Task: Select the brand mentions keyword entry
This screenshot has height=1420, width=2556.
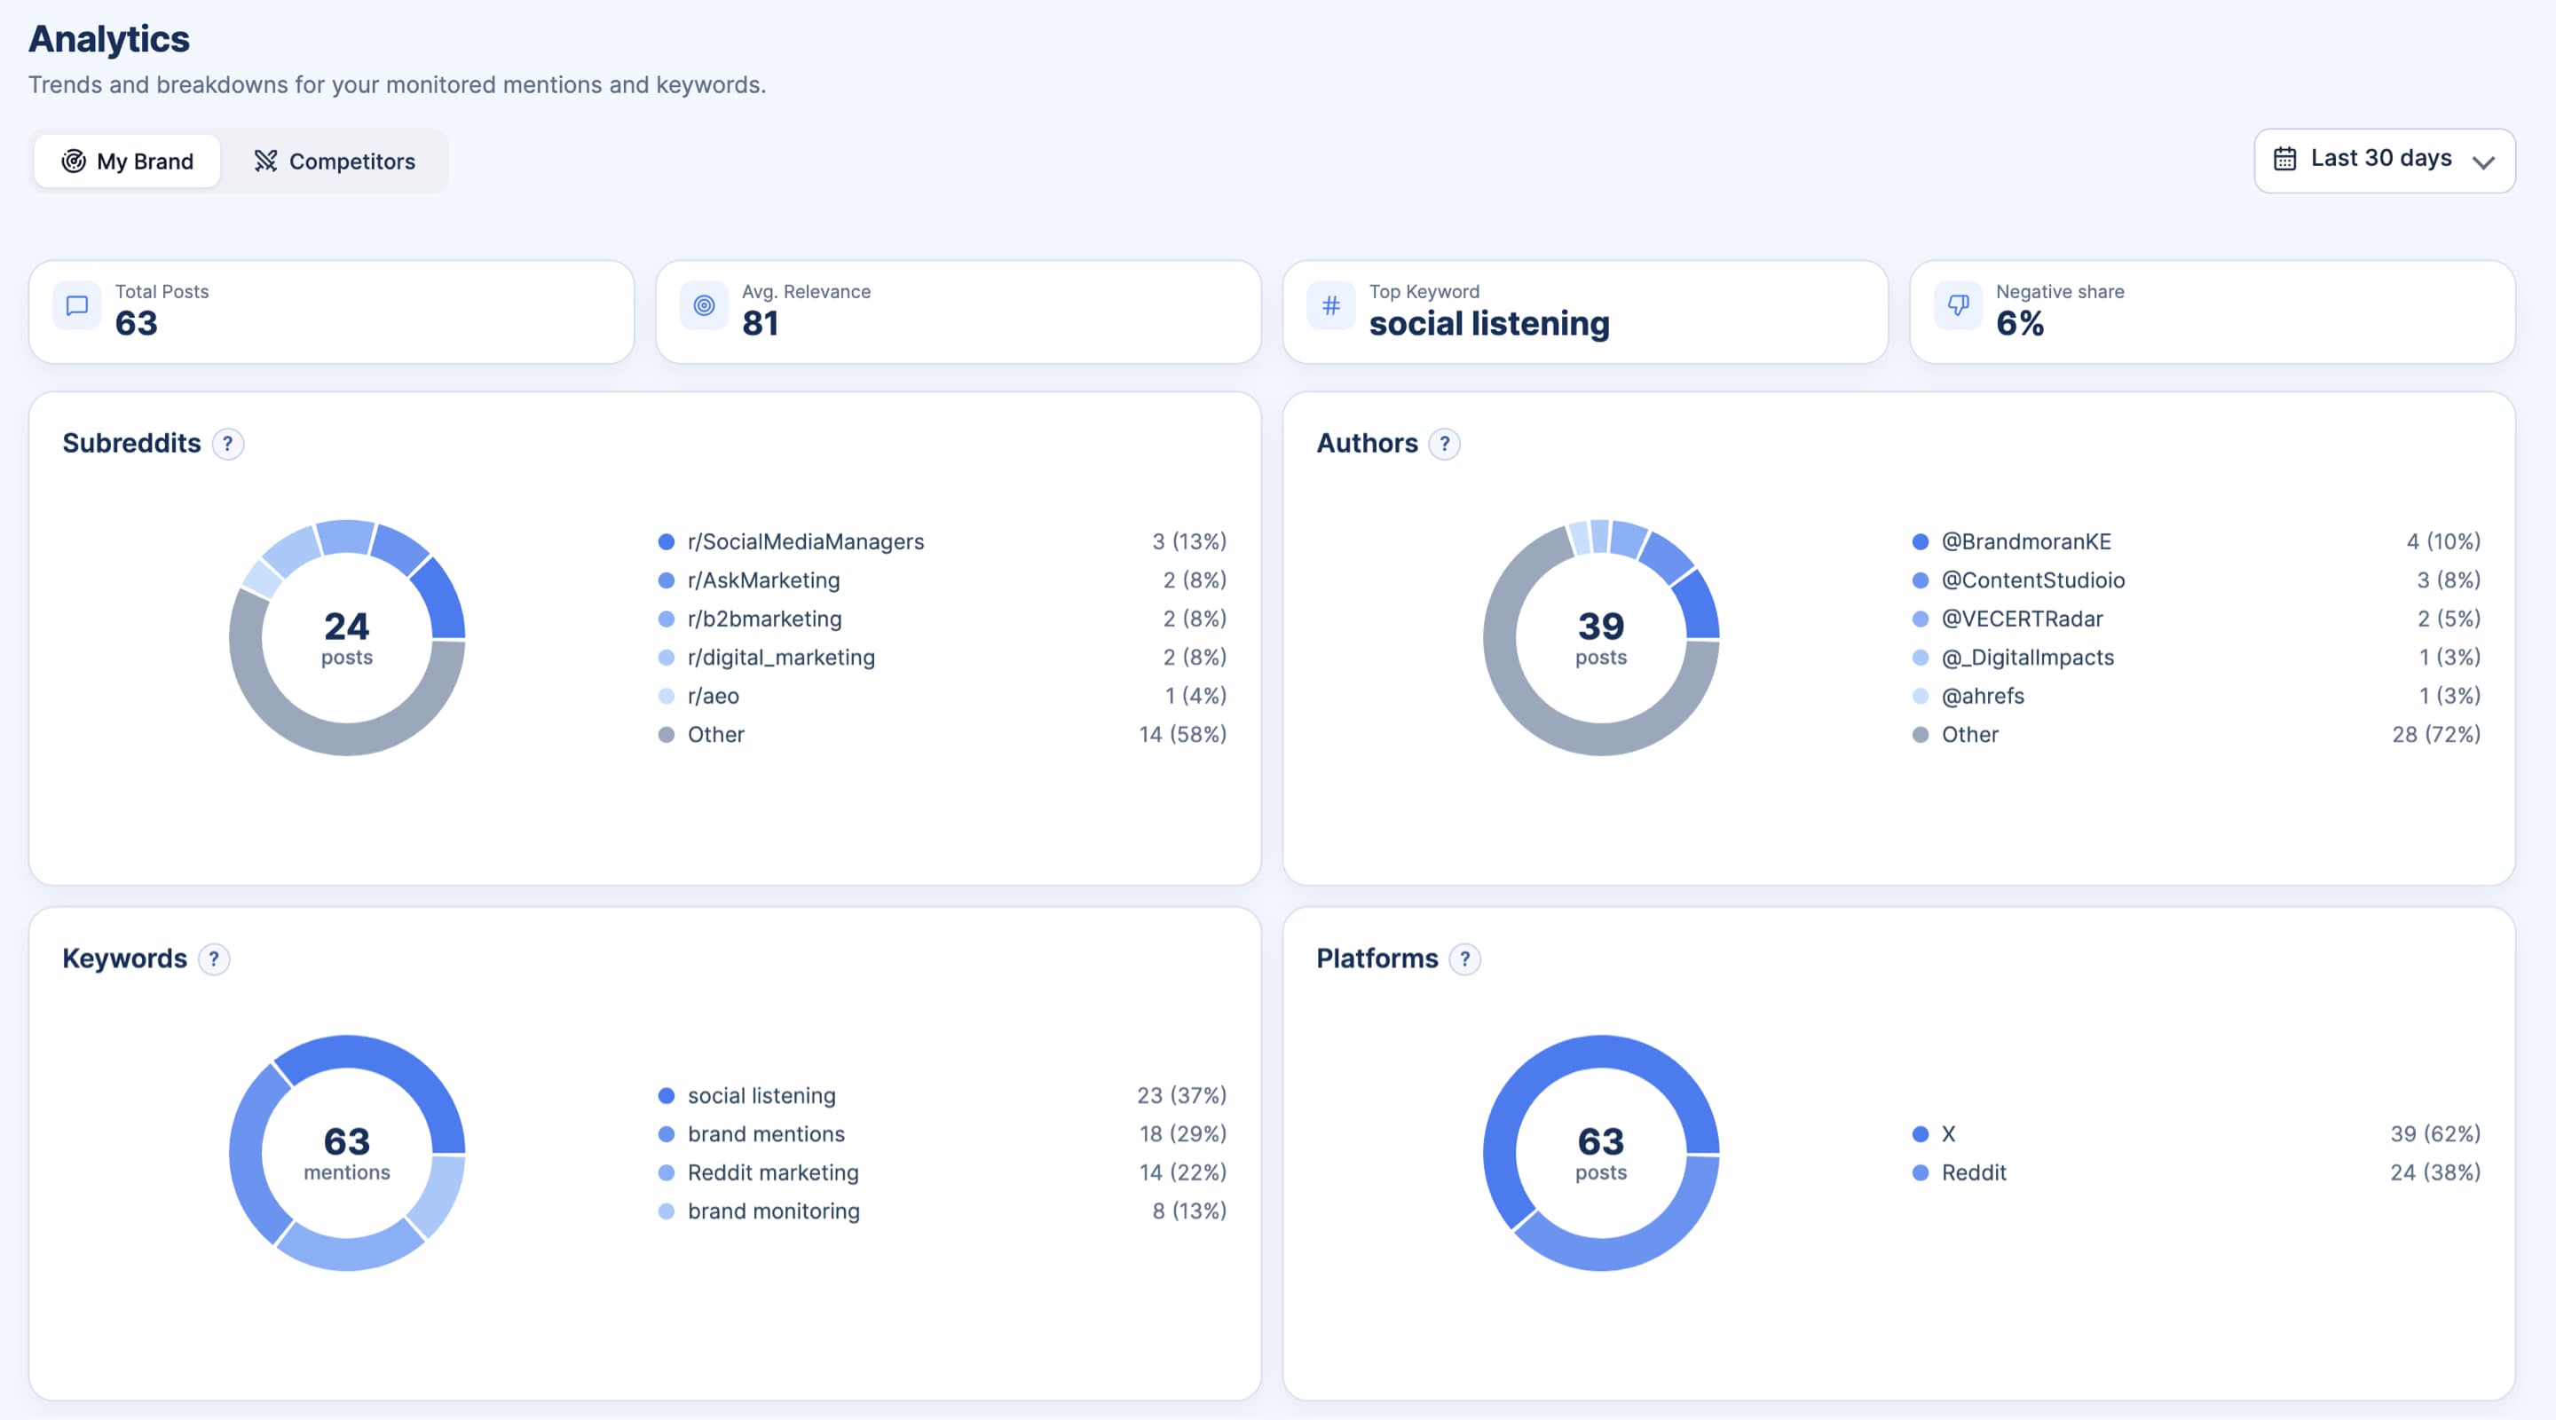Action: click(943, 1134)
